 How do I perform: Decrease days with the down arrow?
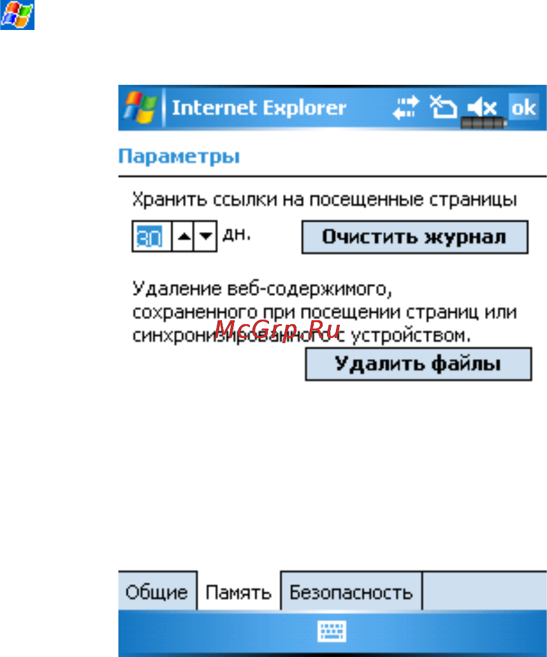pyautogui.click(x=206, y=237)
